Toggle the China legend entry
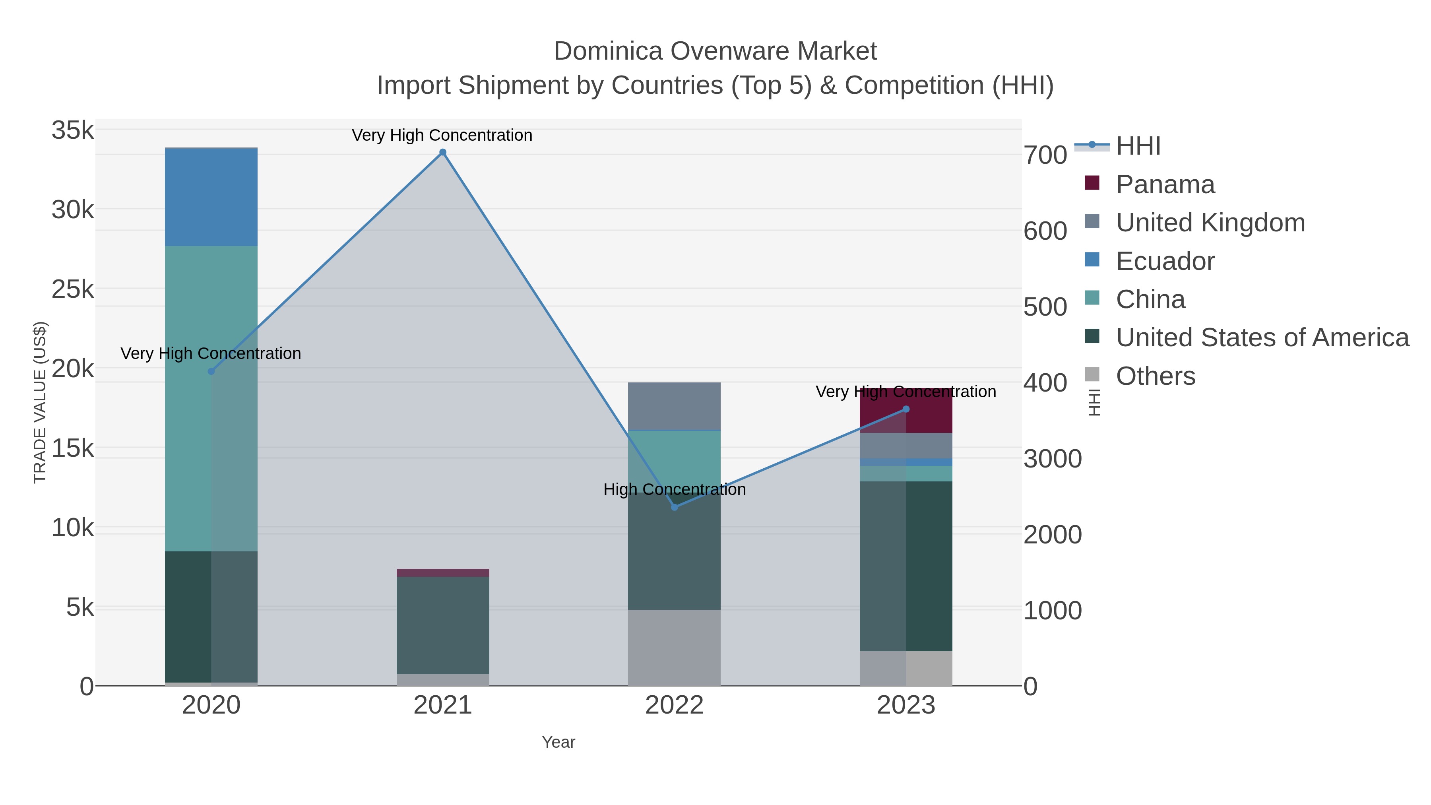Screen dimensions: 1431x805 click(x=1135, y=299)
